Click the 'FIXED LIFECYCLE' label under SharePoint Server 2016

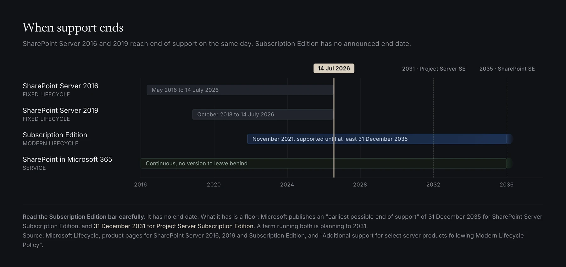46,94
